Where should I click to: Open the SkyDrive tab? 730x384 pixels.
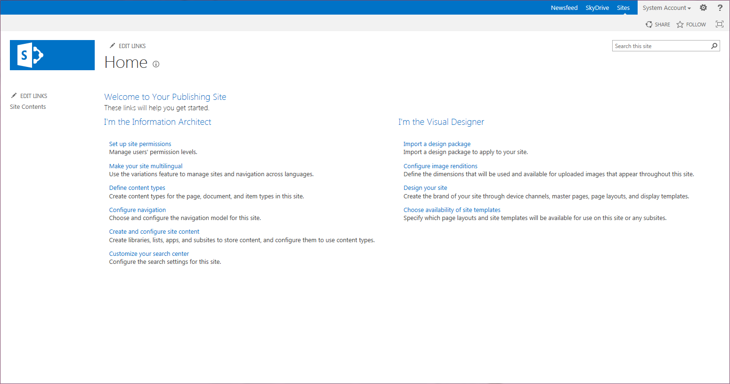coord(597,8)
